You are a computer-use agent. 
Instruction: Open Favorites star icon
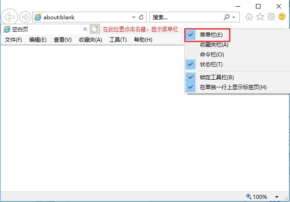tap(260, 17)
